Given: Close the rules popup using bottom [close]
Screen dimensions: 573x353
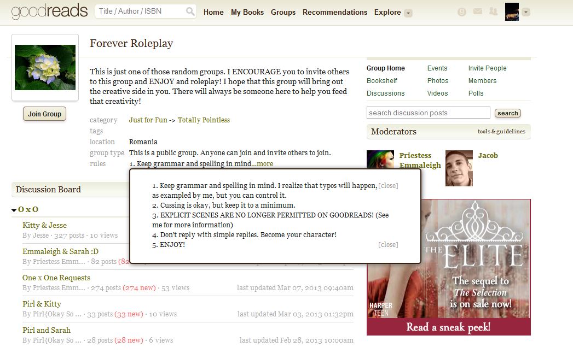Looking at the screenshot, I should click(388, 245).
